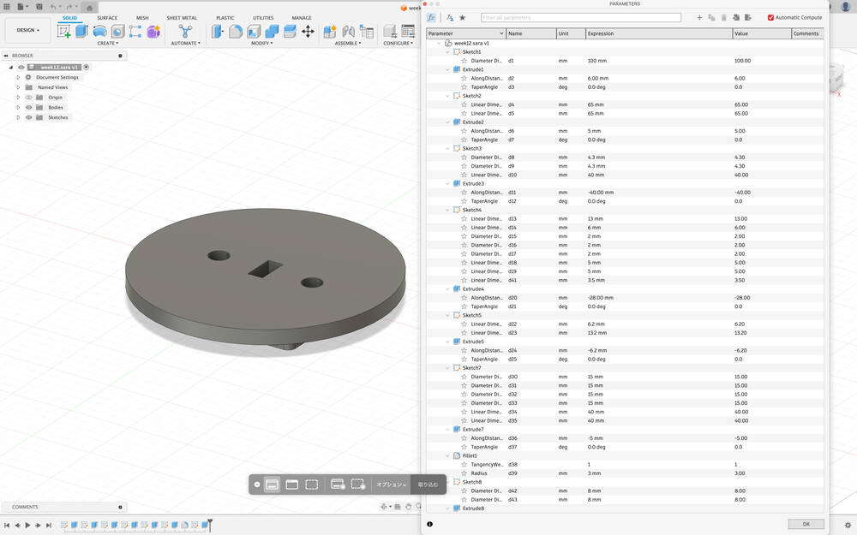Click the Filter all parameters field
The image size is (857, 535).
(581, 17)
